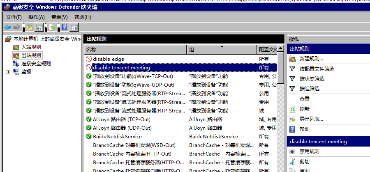This screenshot has width=370, height=172.
Task: Select 出站规则 in the left tree
Action: coord(31,55)
